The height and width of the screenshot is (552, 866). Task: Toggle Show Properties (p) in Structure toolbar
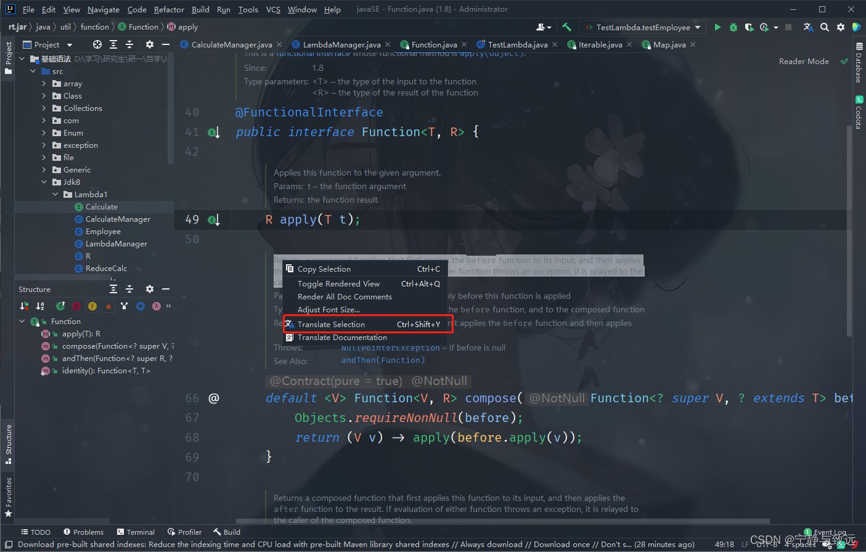click(x=76, y=306)
